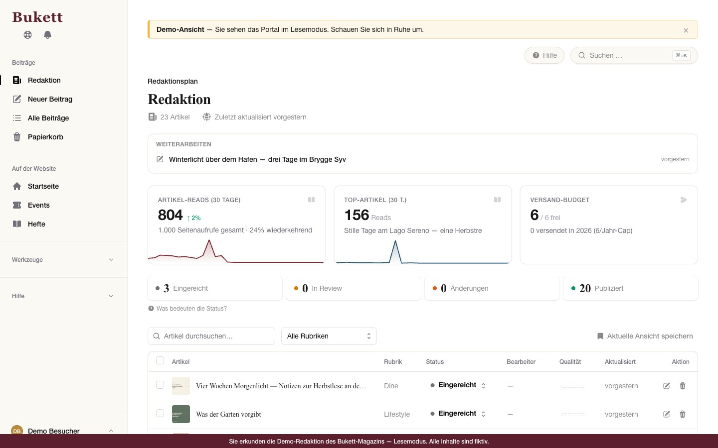
Task: Check the Was der Garten vorgibt checkbox
Action: [x=160, y=414]
